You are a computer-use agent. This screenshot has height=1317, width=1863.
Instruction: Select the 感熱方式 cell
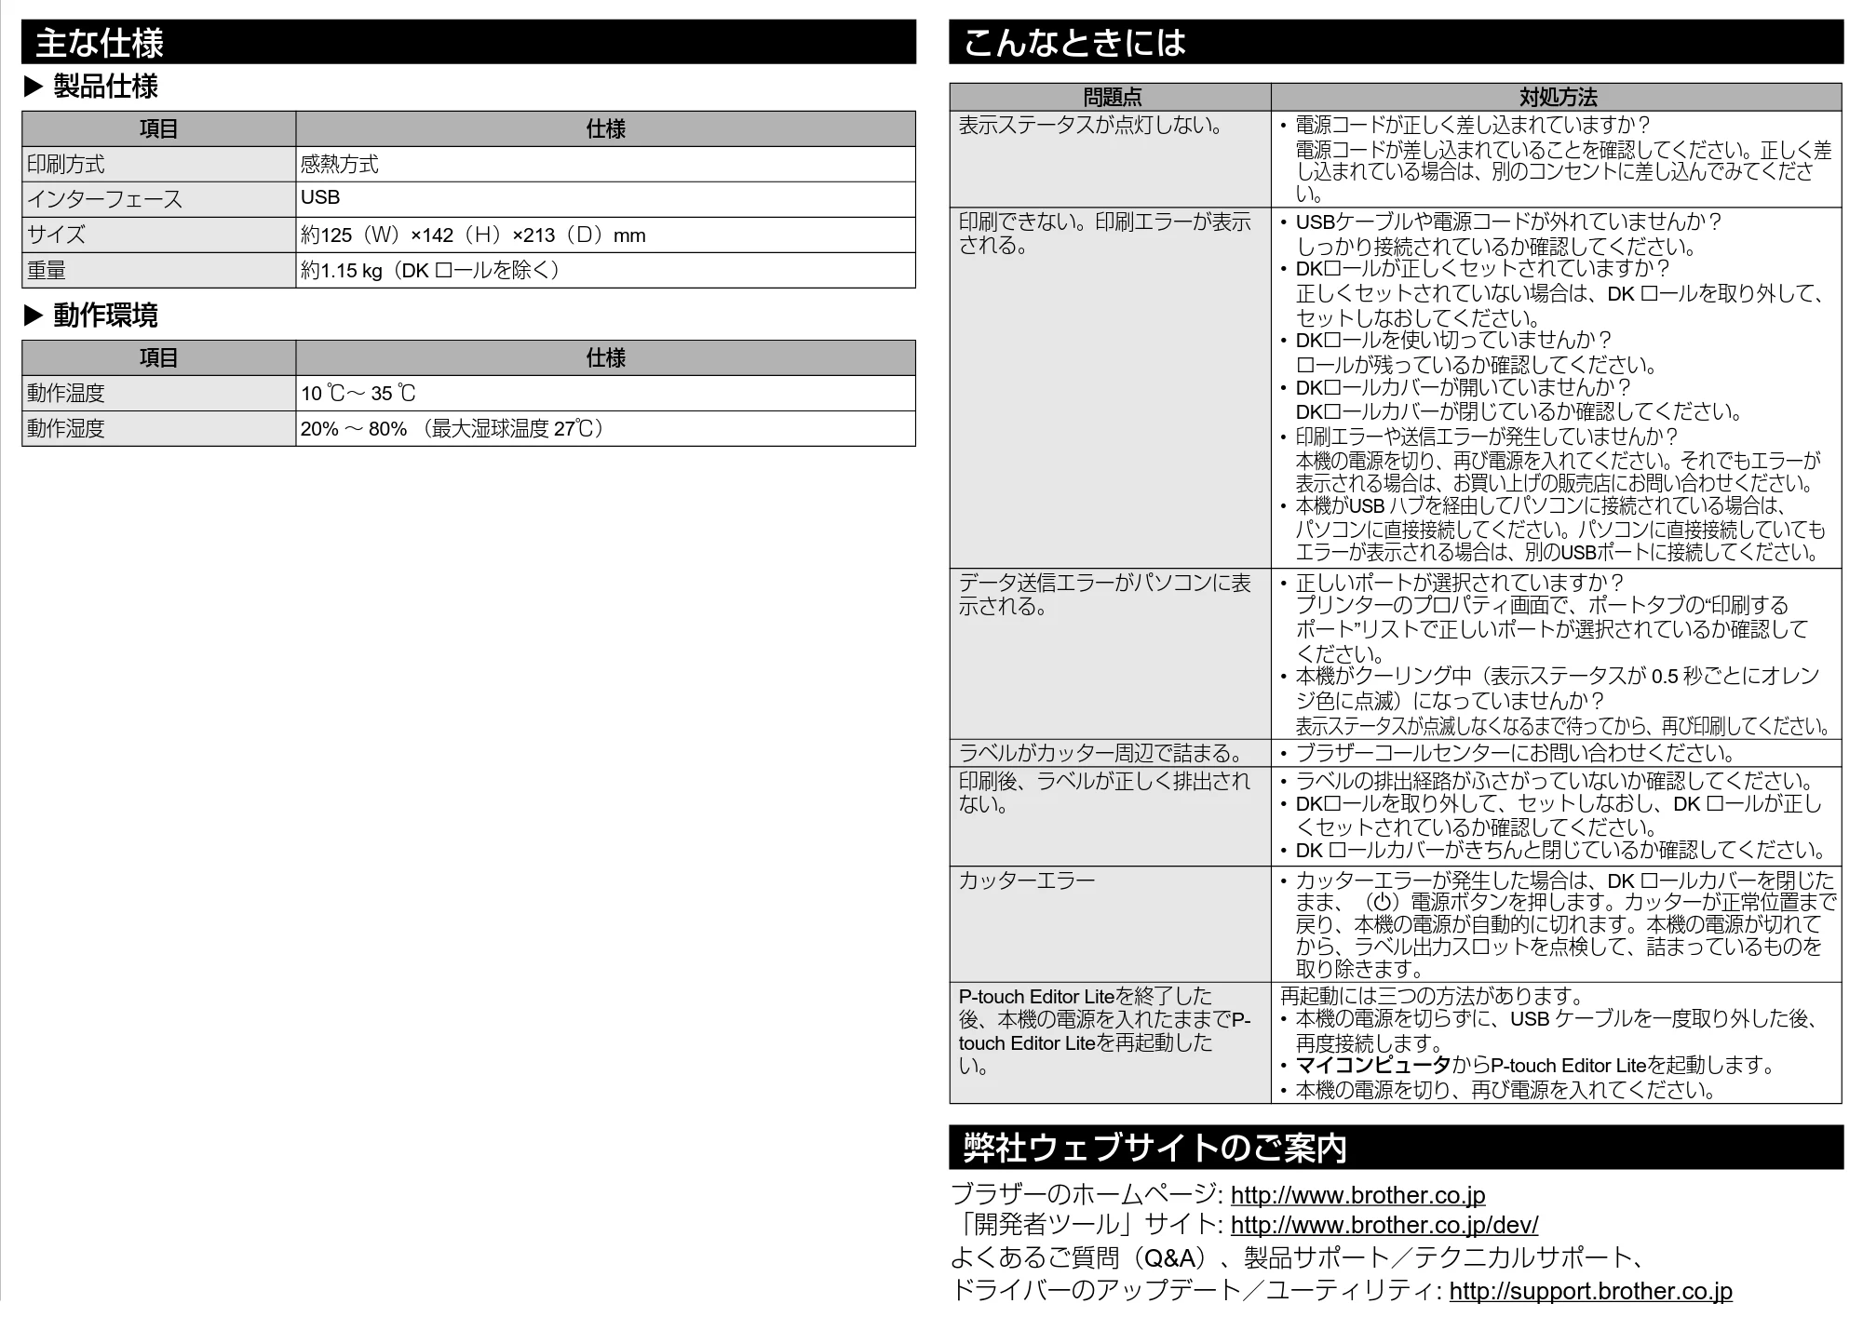pos(606,164)
